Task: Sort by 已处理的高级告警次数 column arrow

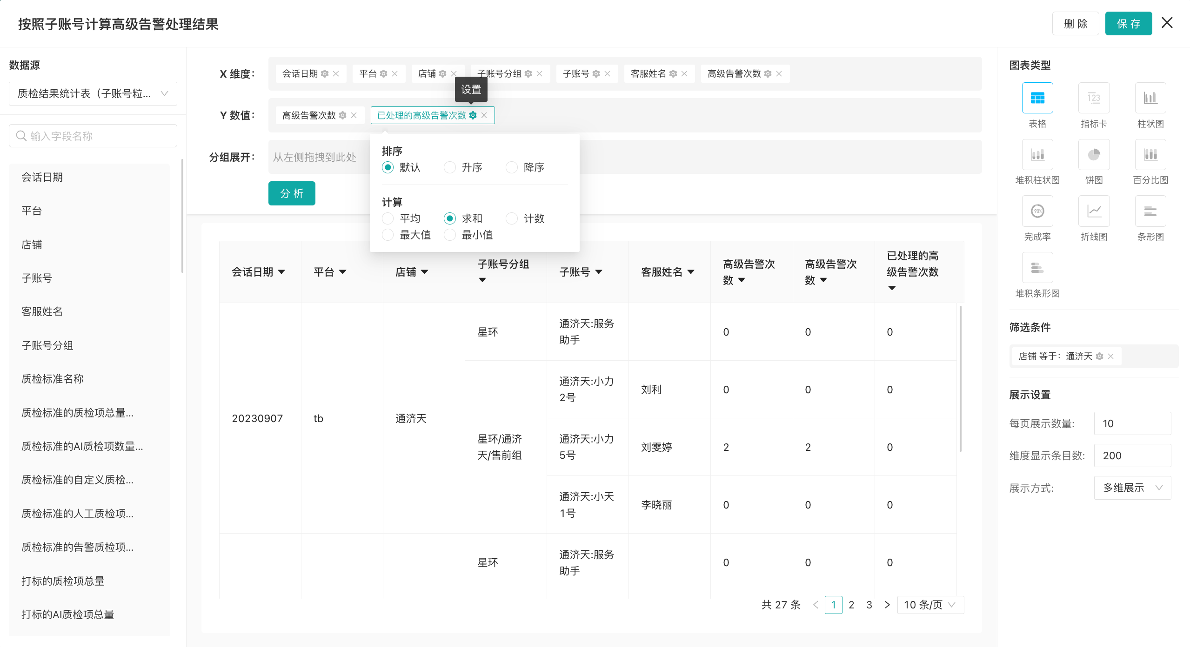Action: (x=892, y=288)
